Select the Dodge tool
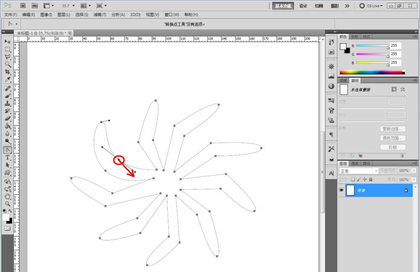The height and width of the screenshot is (272, 420). point(8,141)
